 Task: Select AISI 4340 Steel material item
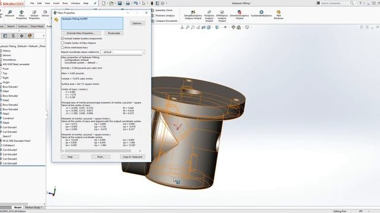16,64
